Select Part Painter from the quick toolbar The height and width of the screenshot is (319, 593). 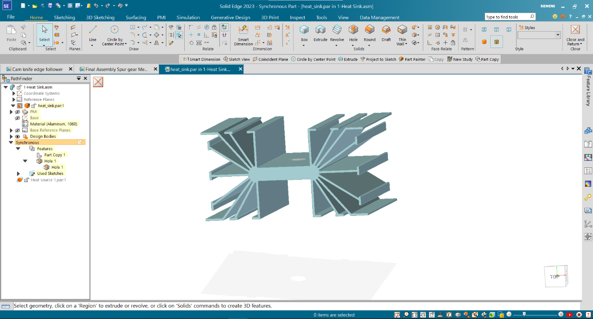point(412,59)
